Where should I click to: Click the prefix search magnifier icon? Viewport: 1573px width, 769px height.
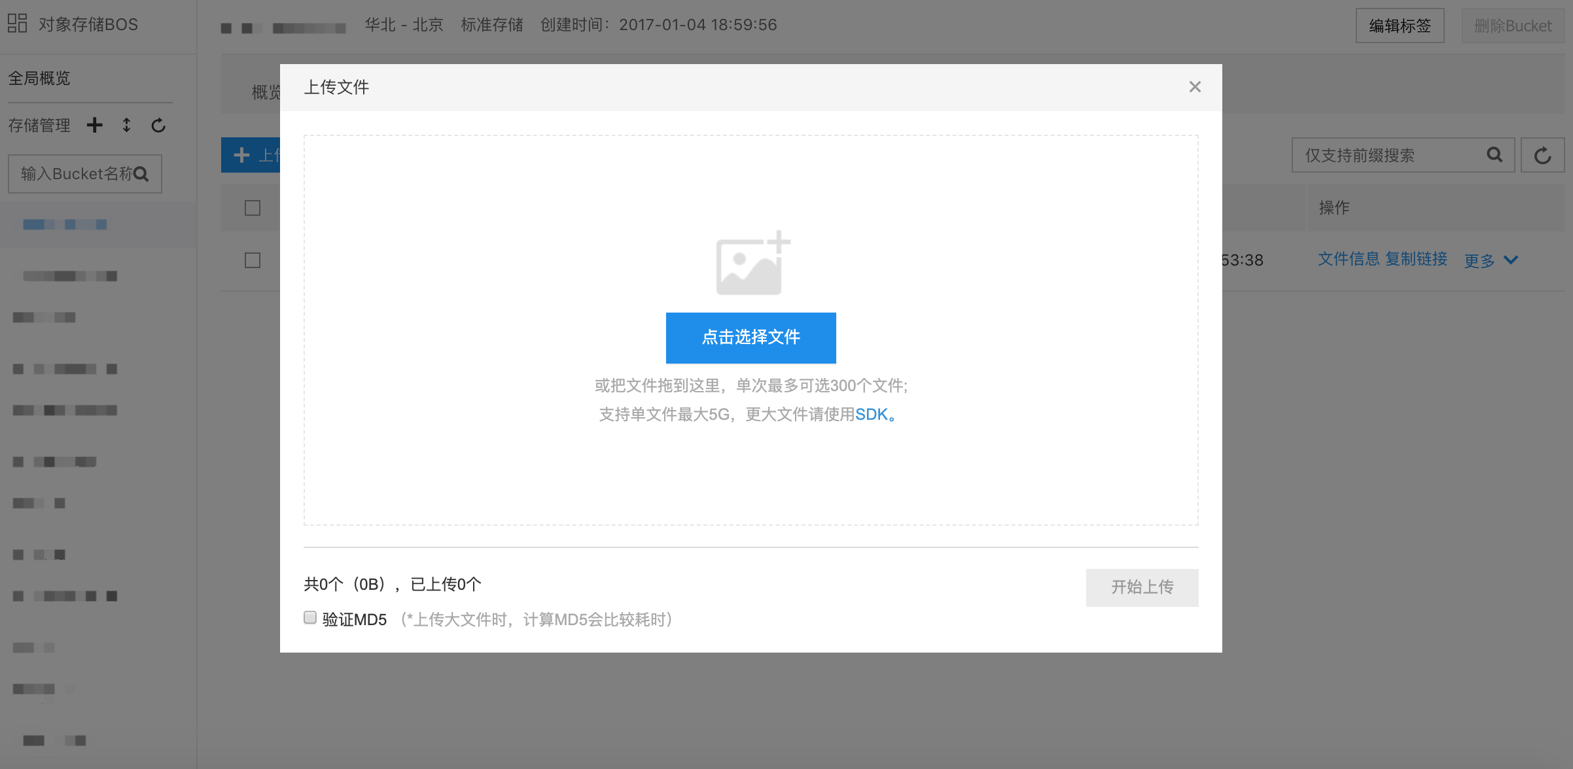click(1494, 155)
